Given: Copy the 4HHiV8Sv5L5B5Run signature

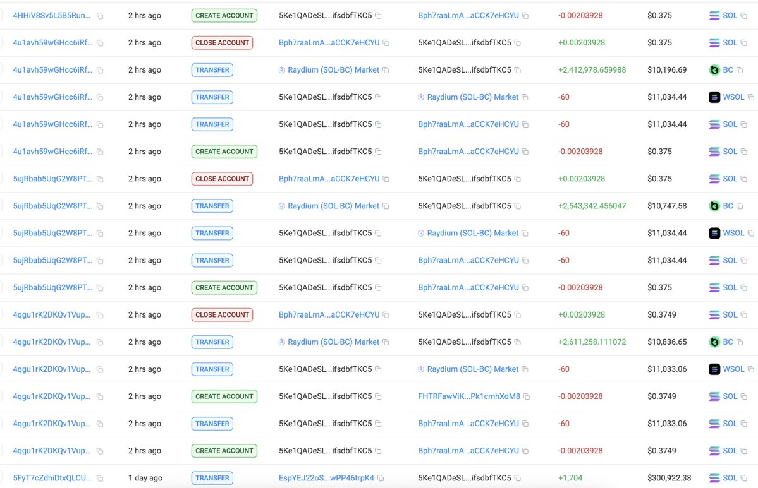Looking at the screenshot, I should [x=100, y=16].
